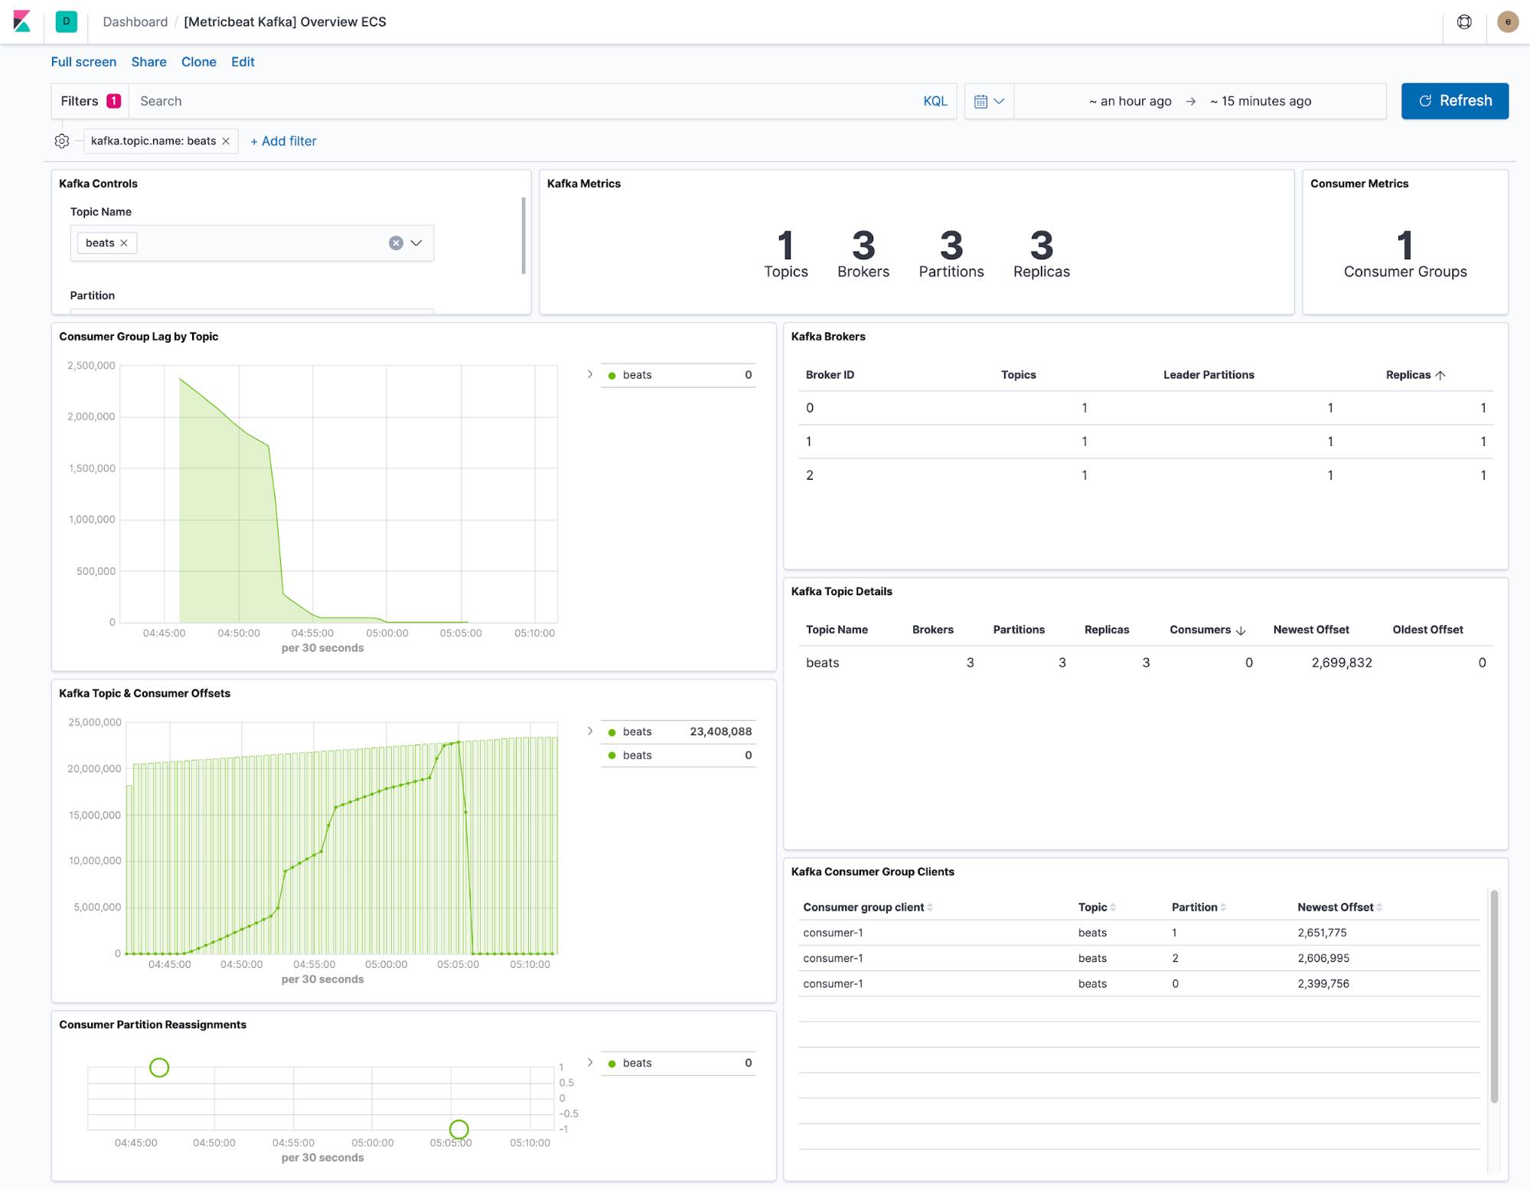Screen dimensions: 1530x1189
Task: Click the beats color dot in Reassignments legend
Action: (612, 1064)
